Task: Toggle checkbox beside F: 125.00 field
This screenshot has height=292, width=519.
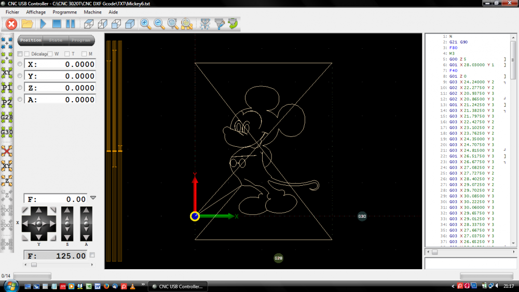Action: click(92, 255)
